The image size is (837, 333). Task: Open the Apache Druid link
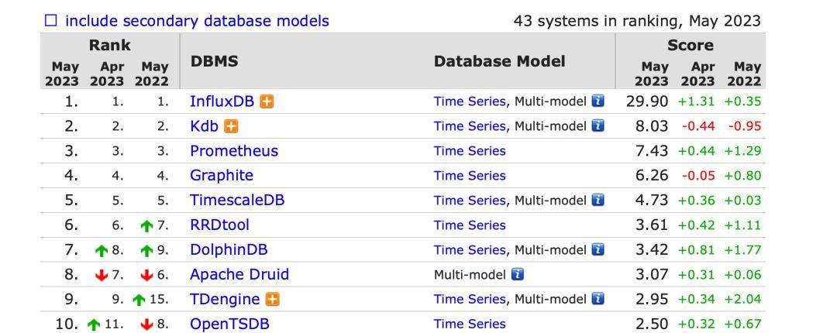(x=239, y=274)
